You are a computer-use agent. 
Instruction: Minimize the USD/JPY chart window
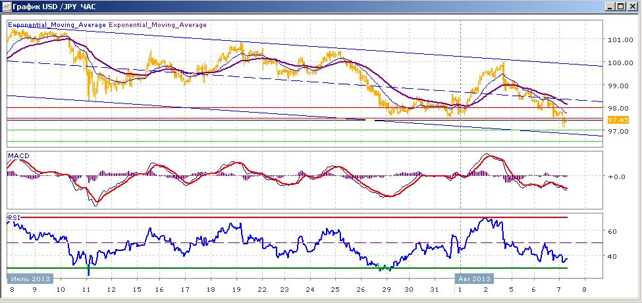click(610, 7)
